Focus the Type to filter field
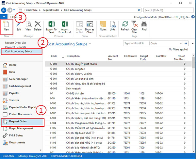This screenshot has height=159, width=196. [x=136, y=43]
